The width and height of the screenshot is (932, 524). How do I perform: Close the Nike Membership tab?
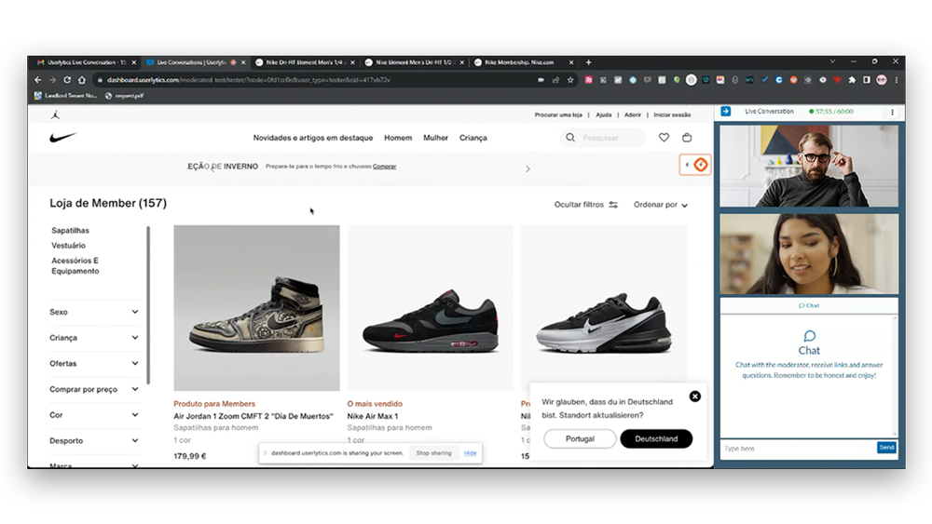pos(572,62)
